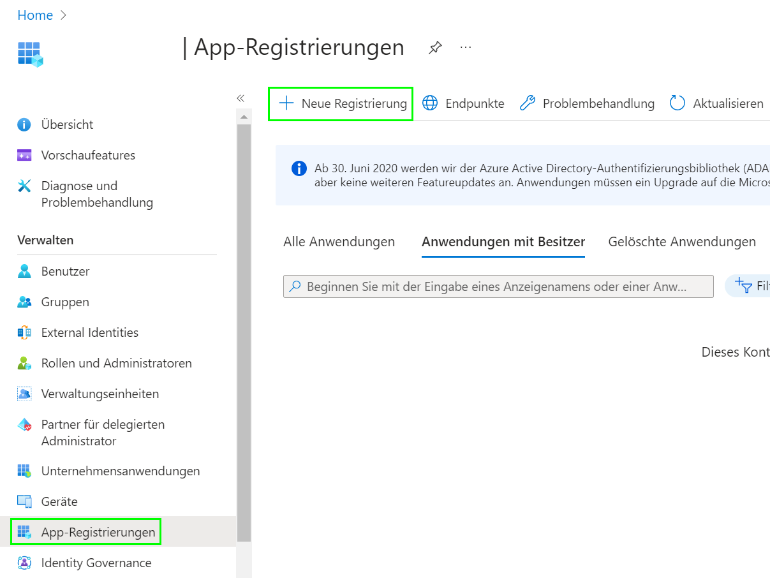Click the Rollen und Administratoren icon
The width and height of the screenshot is (770, 578).
pyautogui.click(x=24, y=363)
